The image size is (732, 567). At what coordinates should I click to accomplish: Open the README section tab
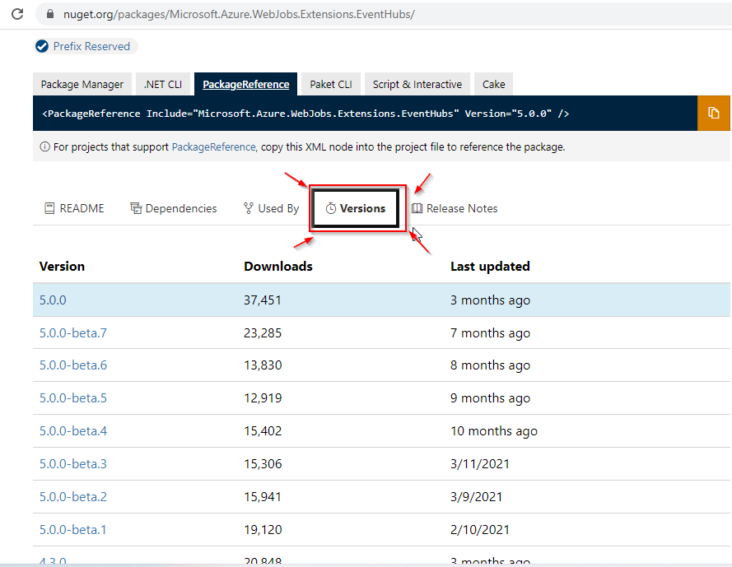click(74, 208)
